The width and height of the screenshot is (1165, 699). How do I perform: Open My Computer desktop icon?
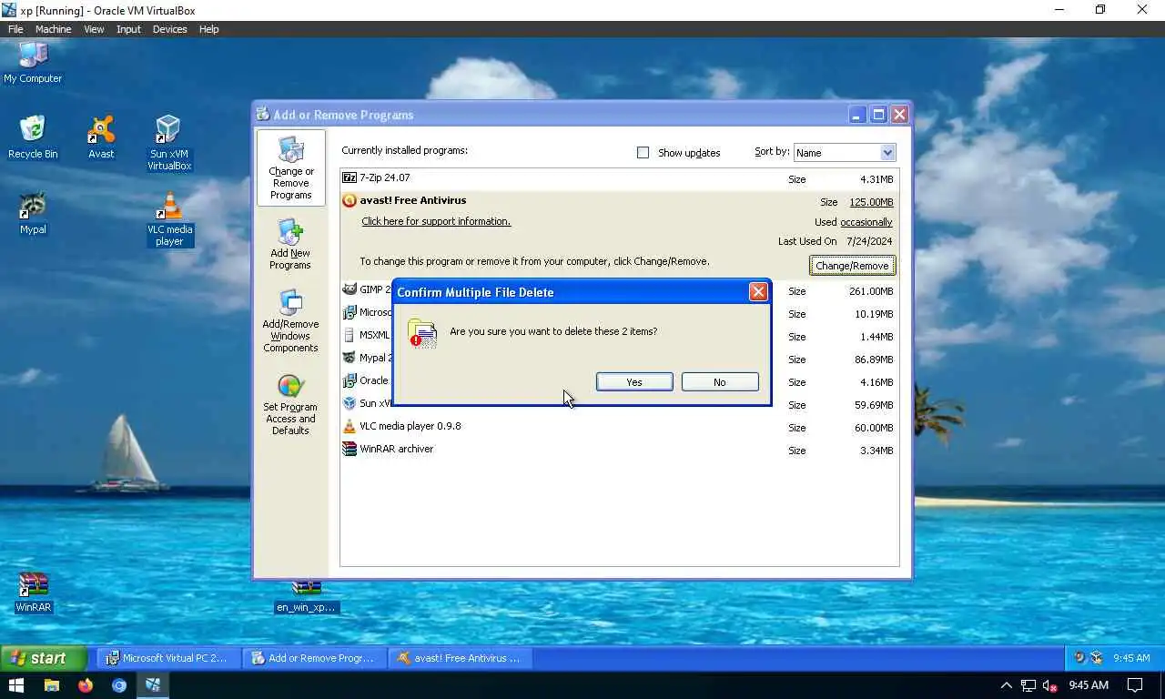(x=33, y=62)
